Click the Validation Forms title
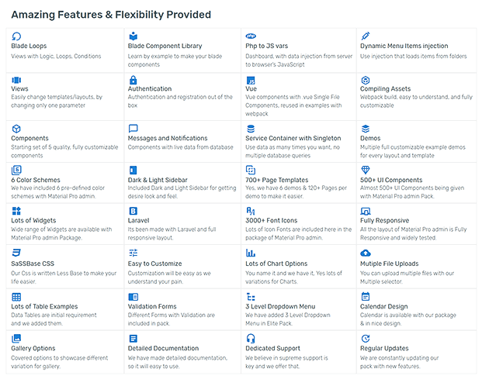The width and height of the screenshot is (482, 386). click(x=152, y=306)
